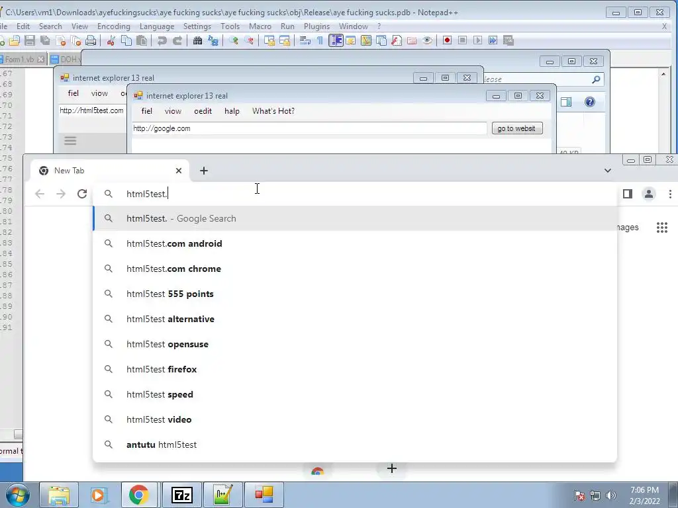Image resolution: width=678 pixels, height=508 pixels.
Task: Select suggestion html5test opensuse
Action: (x=355, y=344)
